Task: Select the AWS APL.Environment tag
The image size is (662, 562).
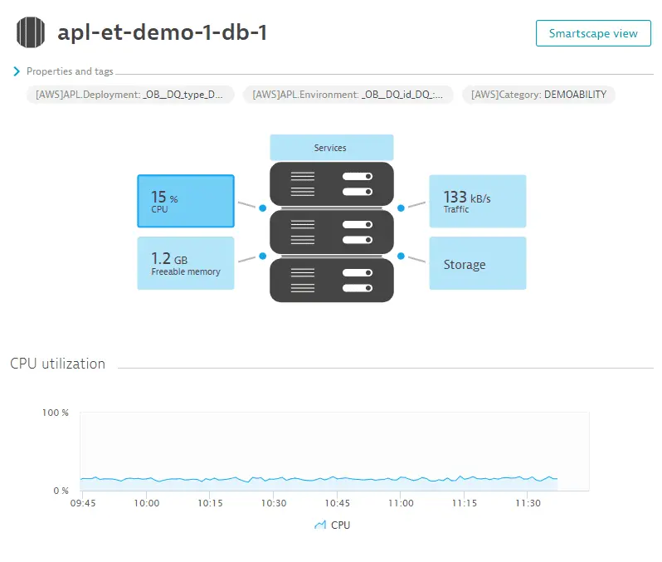Action: click(348, 95)
